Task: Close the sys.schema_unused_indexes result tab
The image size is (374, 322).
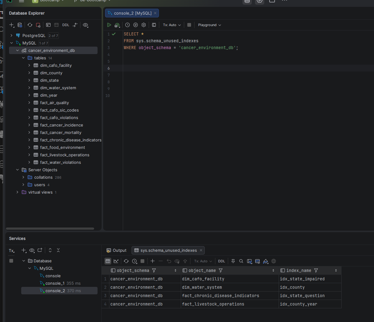Action: click(x=201, y=250)
